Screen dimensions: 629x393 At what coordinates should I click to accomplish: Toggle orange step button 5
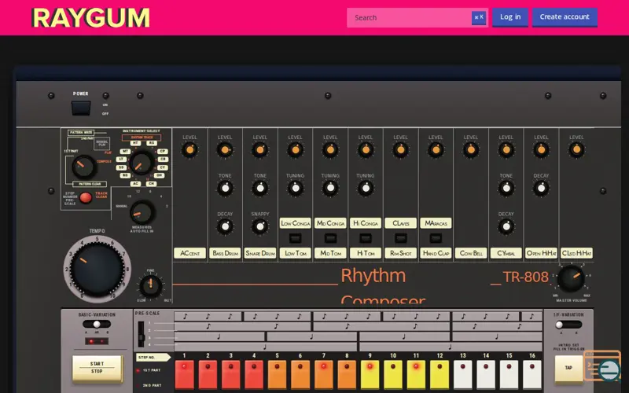point(278,374)
